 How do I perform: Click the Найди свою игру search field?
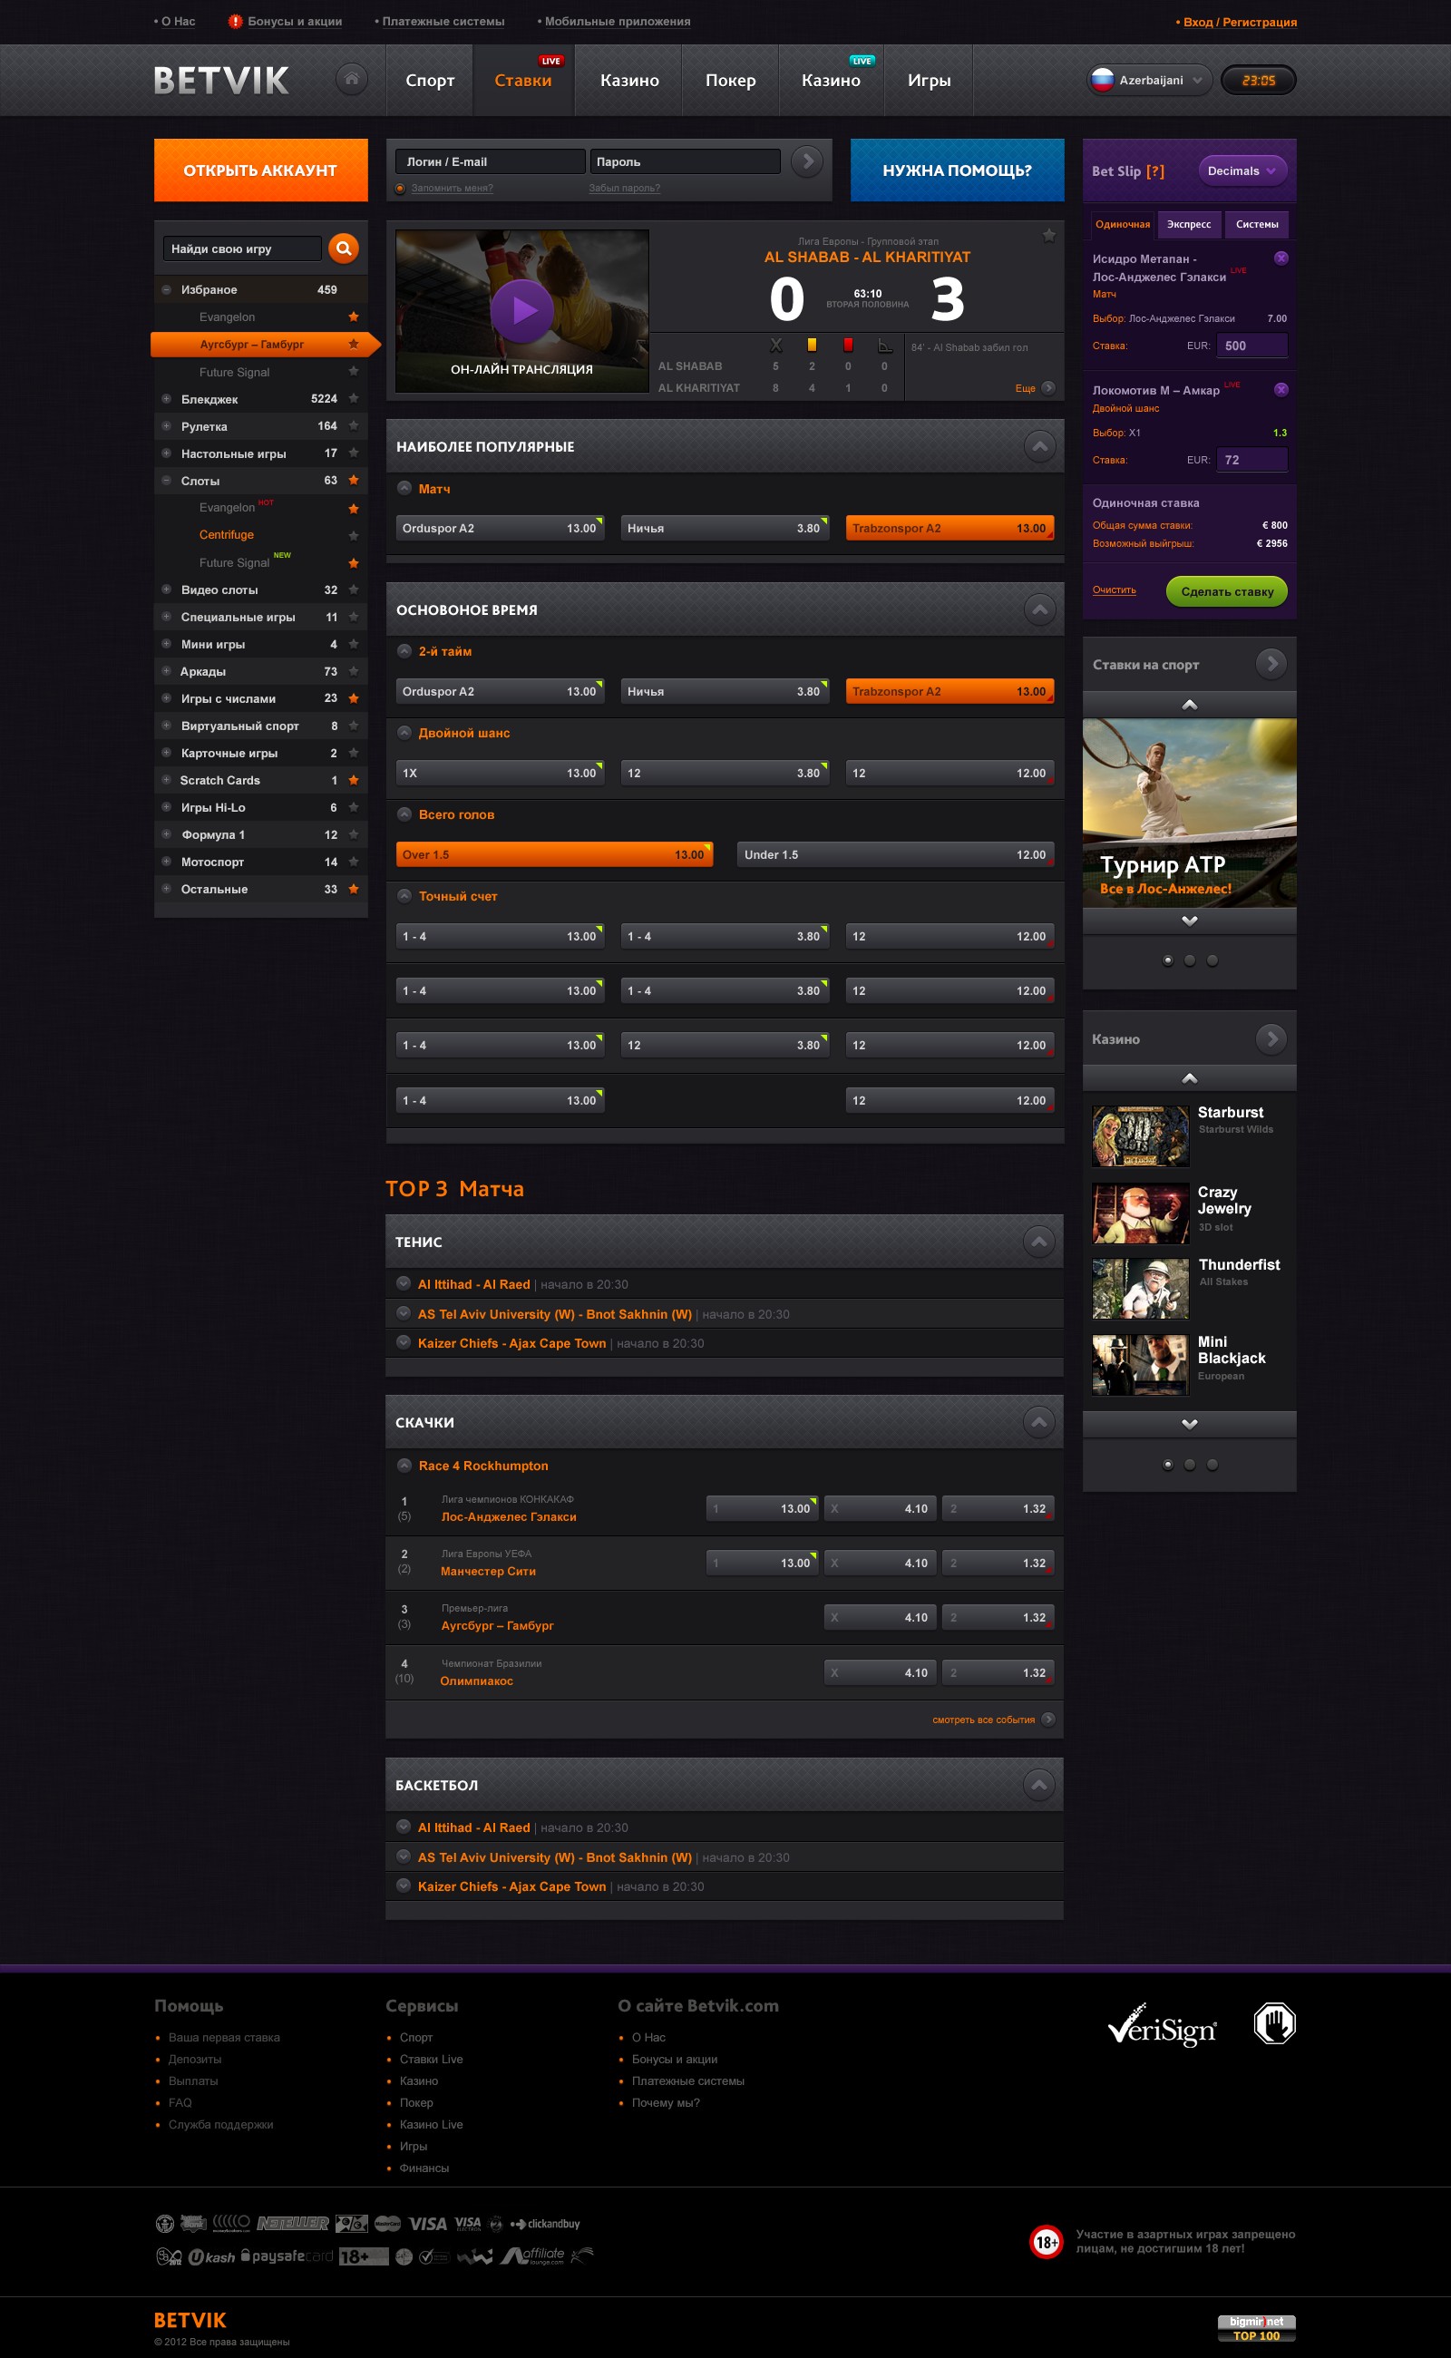click(x=242, y=248)
